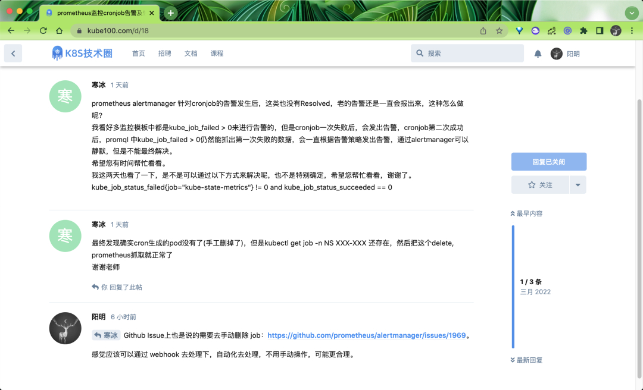This screenshot has width=643, height=390.
Task: Jump to 最新回复
Action: tap(526, 360)
